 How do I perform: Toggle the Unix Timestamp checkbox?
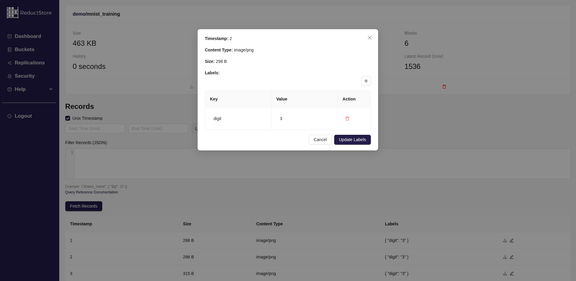coord(67,118)
